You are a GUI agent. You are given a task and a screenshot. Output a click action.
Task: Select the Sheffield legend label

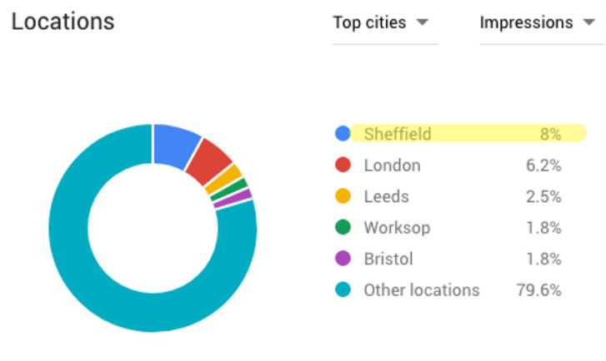pyautogui.click(x=397, y=133)
